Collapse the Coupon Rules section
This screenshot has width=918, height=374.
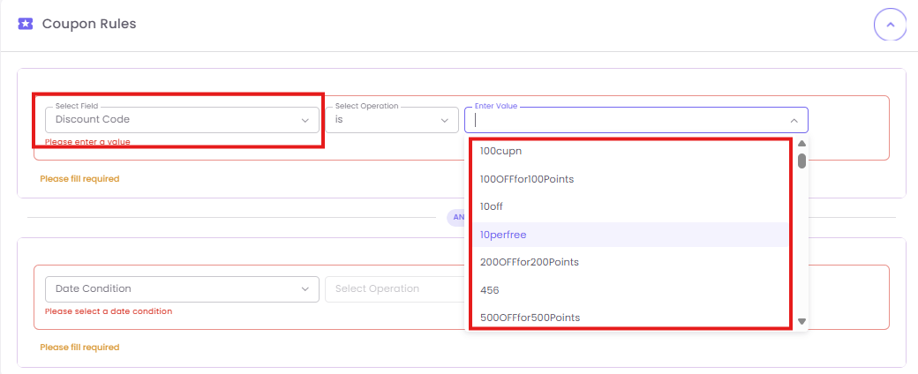coord(890,25)
